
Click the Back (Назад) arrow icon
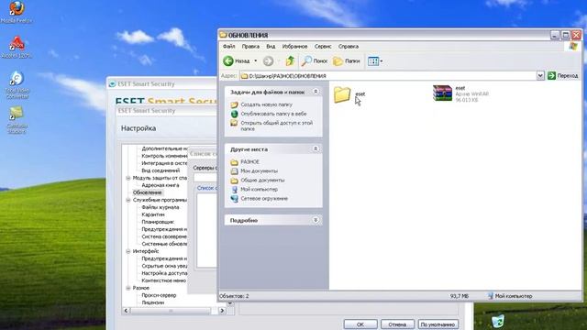228,61
